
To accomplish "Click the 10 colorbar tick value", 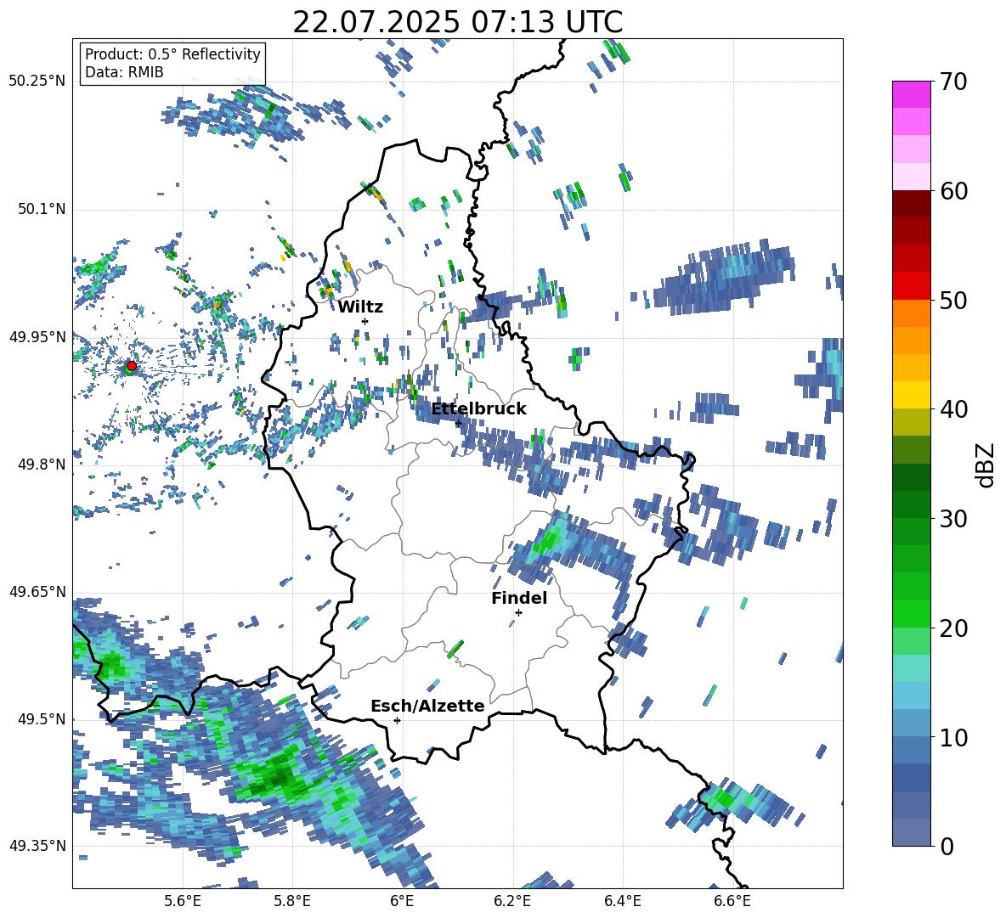I will (x=953, y=737).
